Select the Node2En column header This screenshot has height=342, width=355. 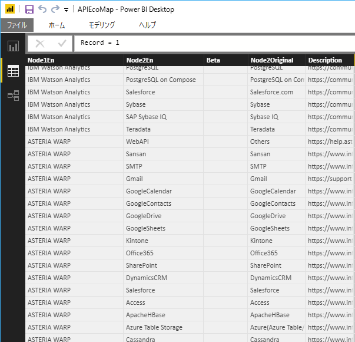tap(164, 60)
